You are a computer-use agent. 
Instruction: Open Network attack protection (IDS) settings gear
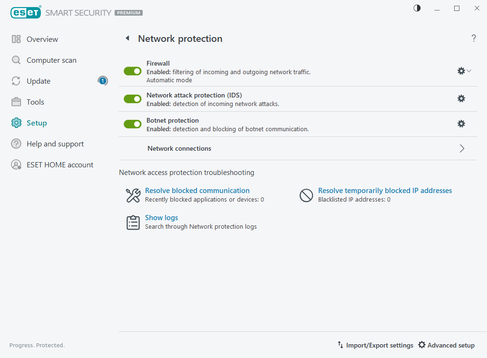461,98
